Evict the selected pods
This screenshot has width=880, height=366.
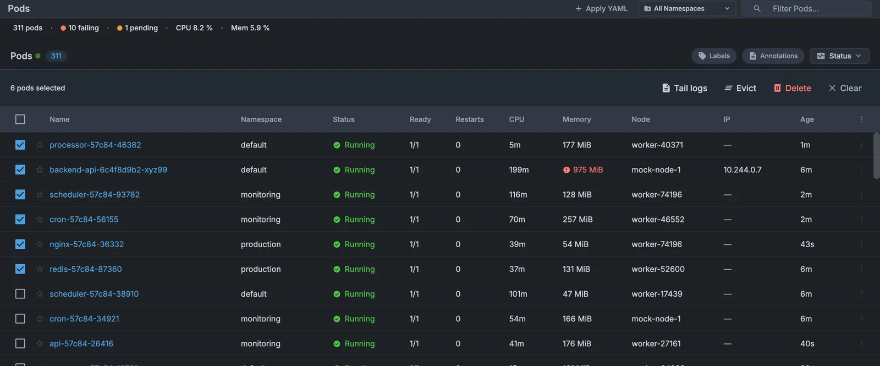tap(740, 88)
